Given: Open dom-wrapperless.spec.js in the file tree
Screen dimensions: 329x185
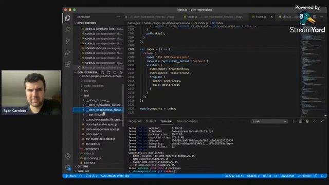Looking at the screenshot, I should click(102, 129).
